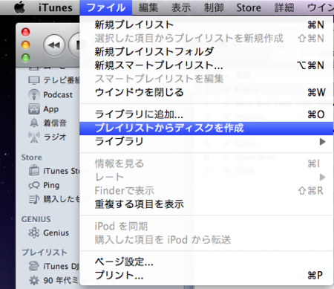
Task: Open the 編集 menu
Action: tap(148, 7)
